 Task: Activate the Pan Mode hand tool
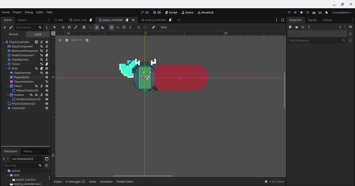(x=97, y=27)
